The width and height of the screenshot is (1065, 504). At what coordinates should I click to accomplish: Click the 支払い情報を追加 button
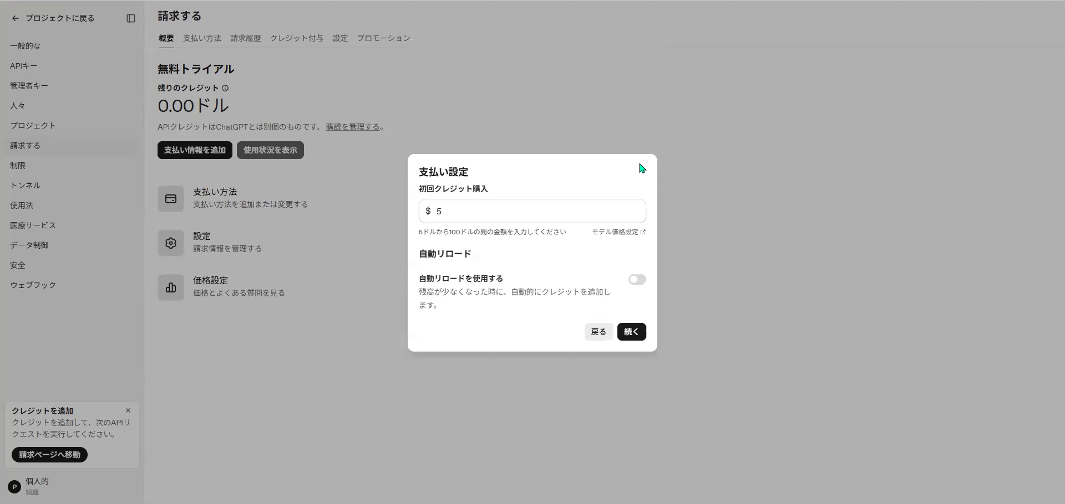point(195,150)
